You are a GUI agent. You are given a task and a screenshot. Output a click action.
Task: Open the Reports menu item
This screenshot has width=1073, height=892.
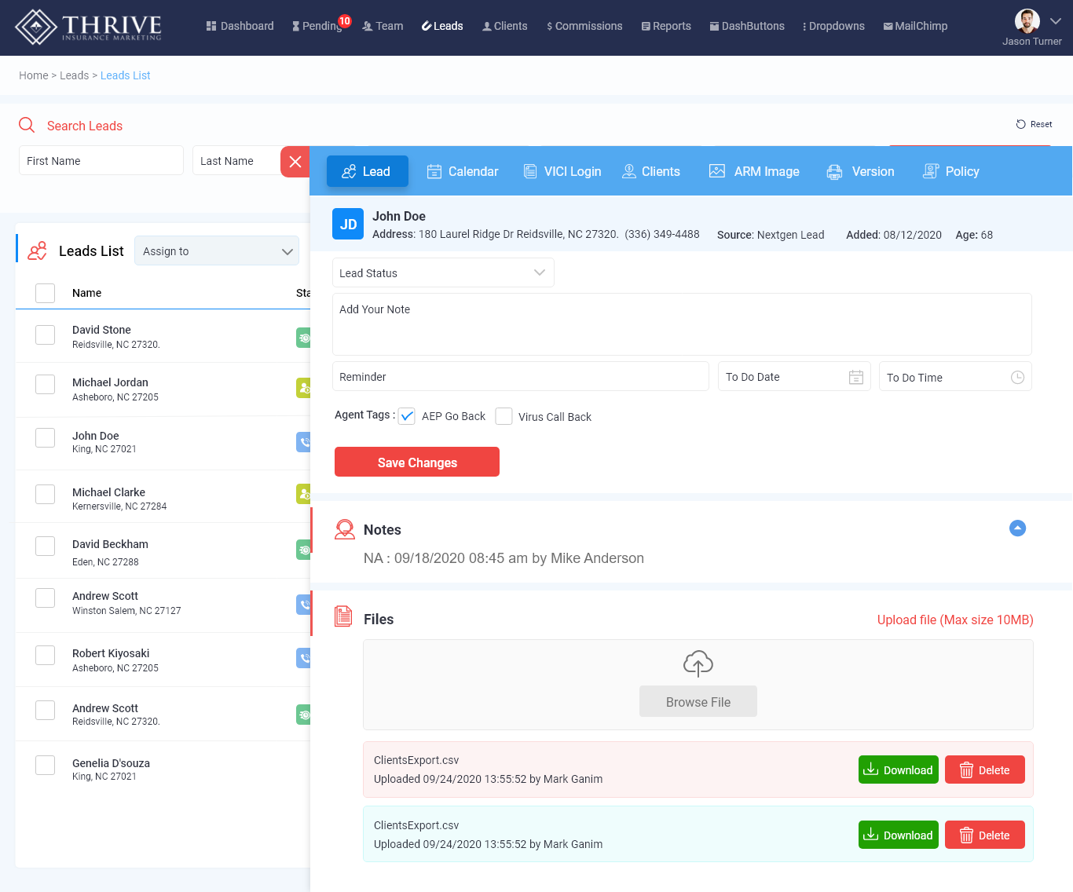[x=666, y=26]
